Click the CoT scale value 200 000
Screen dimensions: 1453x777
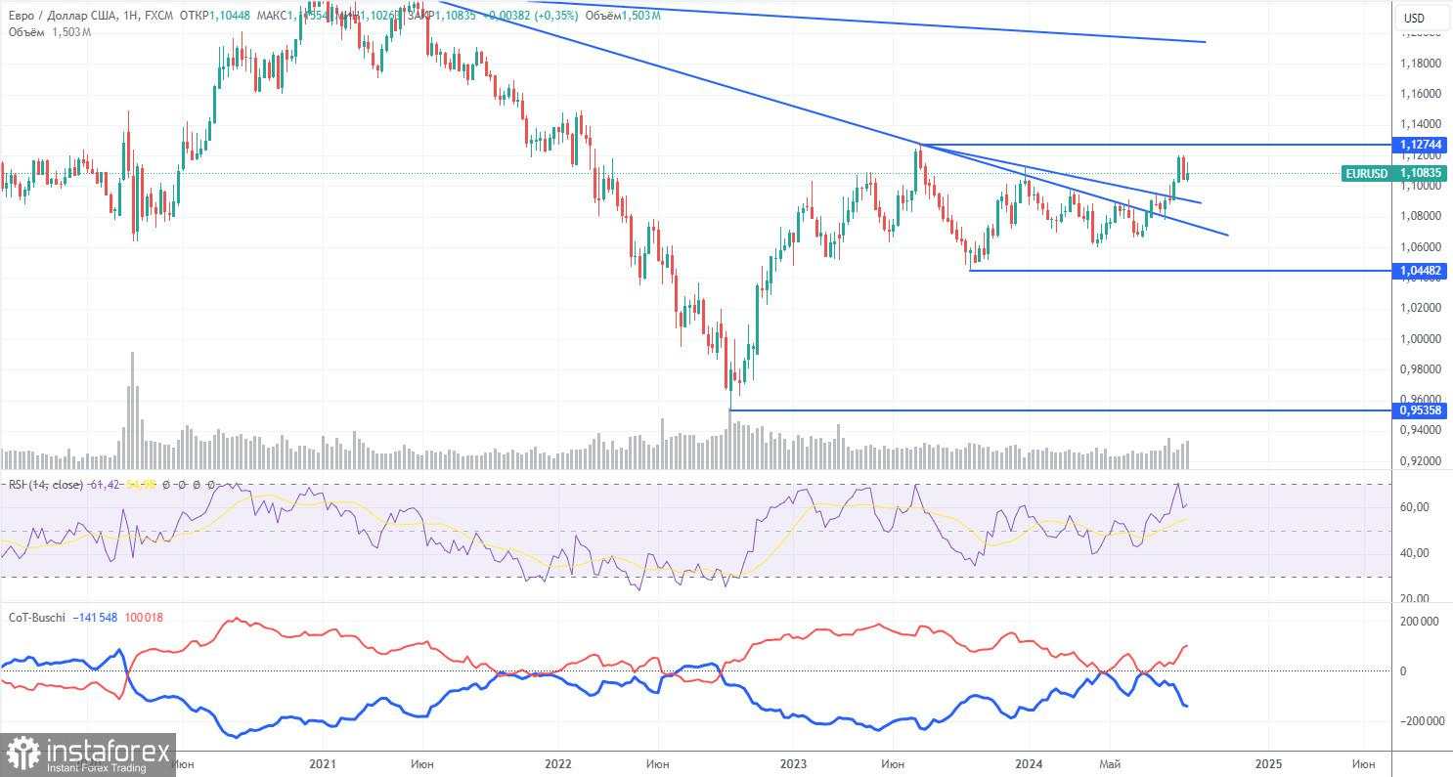tap(1421, 621)
